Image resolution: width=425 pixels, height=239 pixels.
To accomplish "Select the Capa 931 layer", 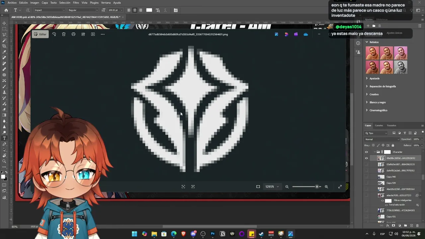I will (x=391, y=217).
